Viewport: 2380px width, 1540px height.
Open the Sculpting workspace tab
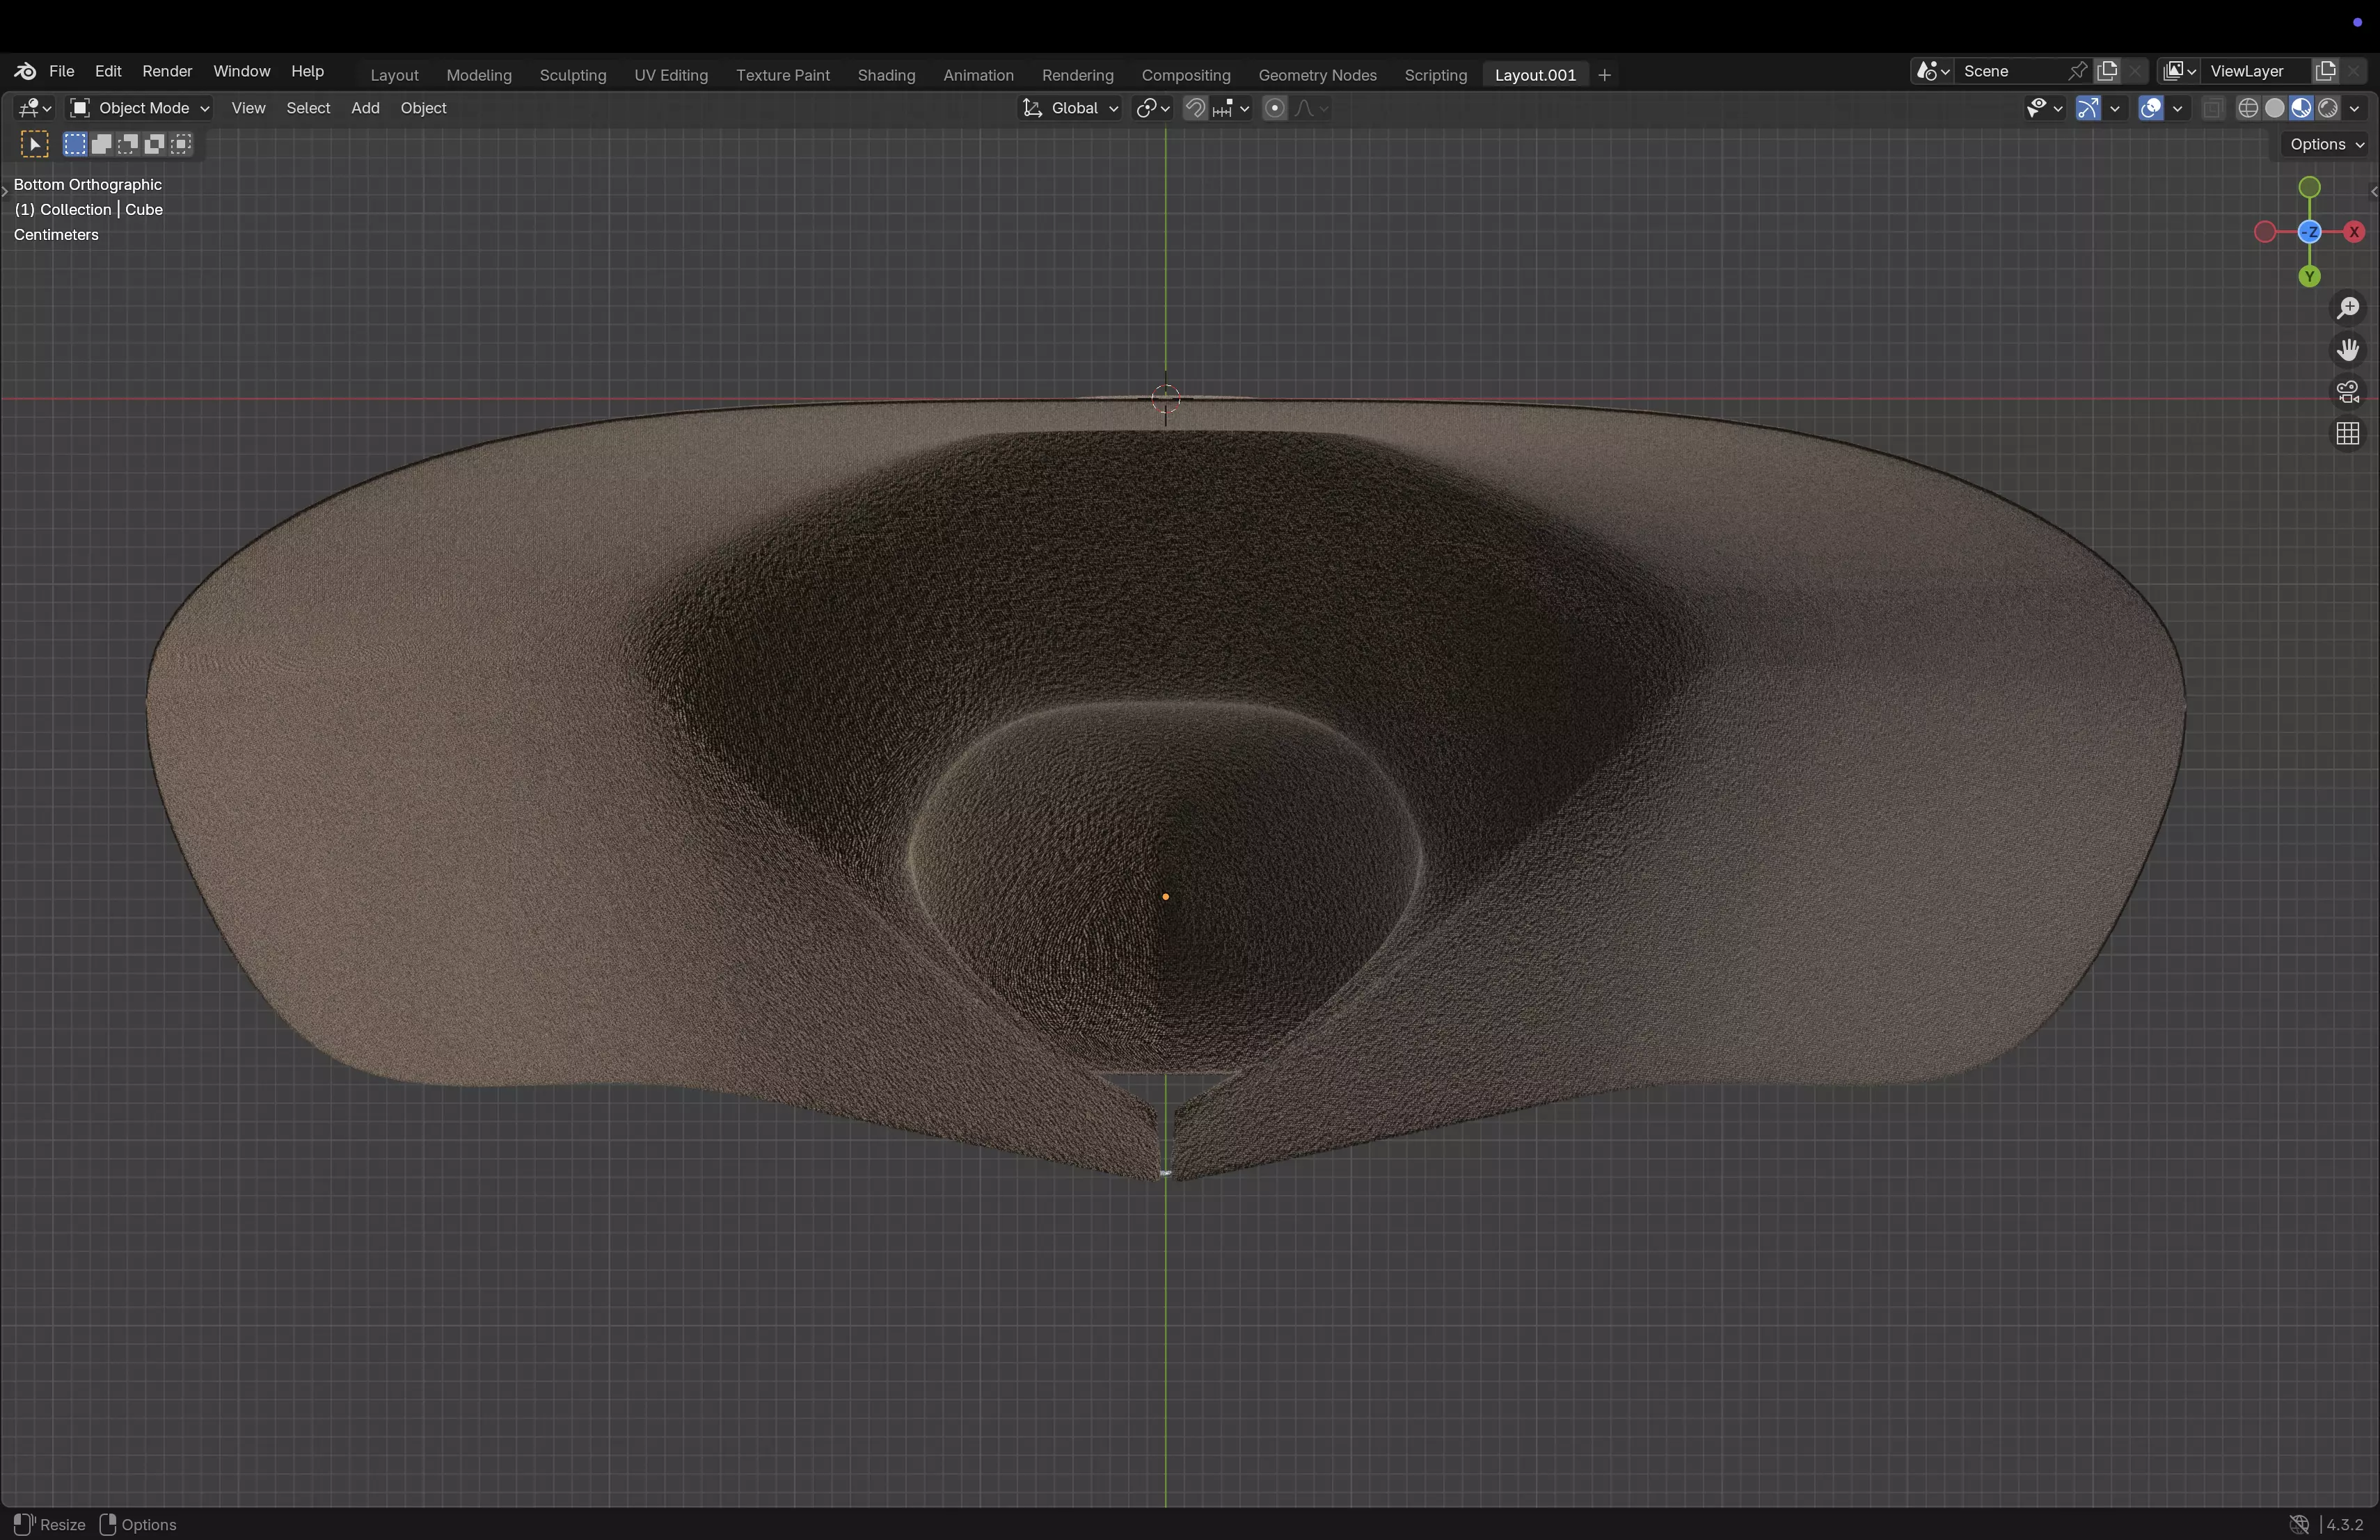point(572,75)
